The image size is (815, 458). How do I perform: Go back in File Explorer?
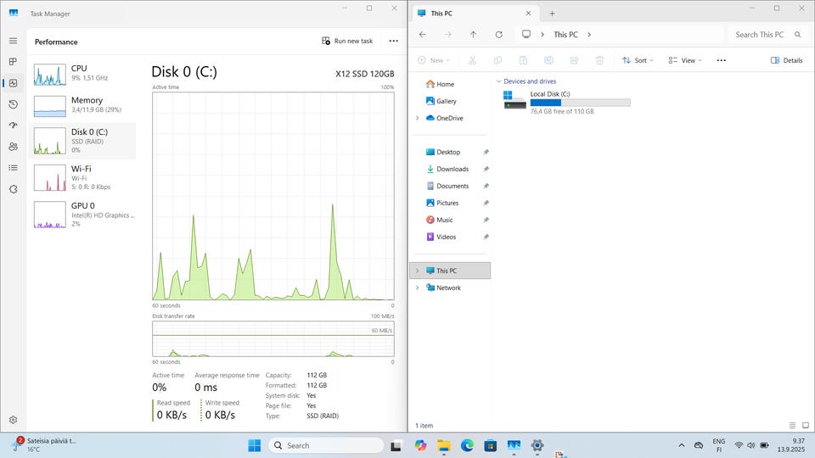click(423, 34)
